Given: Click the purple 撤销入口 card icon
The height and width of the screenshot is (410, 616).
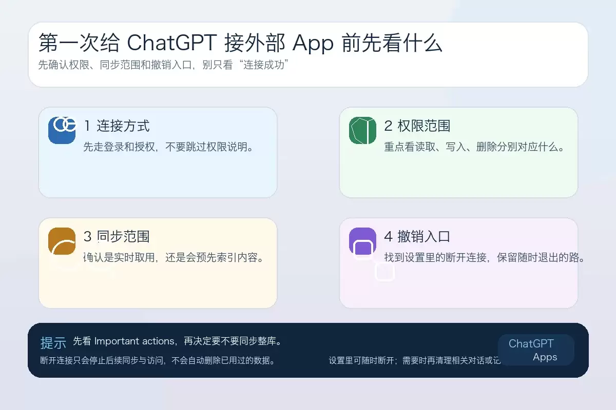Looking at the screenshot, I should [x=362, y=241].
